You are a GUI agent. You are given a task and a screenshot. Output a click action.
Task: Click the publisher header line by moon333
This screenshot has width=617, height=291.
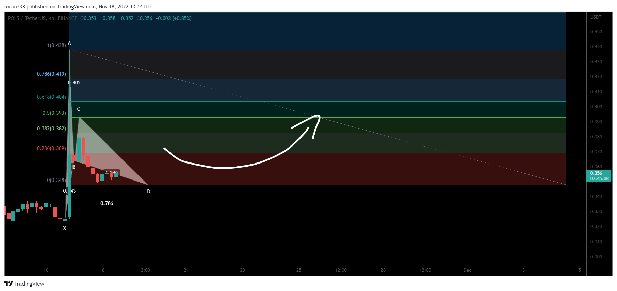click(79, 6)
